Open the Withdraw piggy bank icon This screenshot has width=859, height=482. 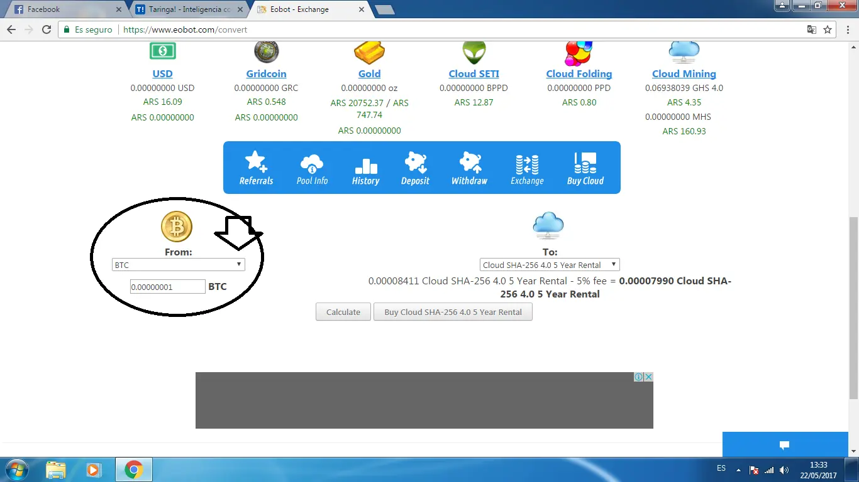[470, 163]
